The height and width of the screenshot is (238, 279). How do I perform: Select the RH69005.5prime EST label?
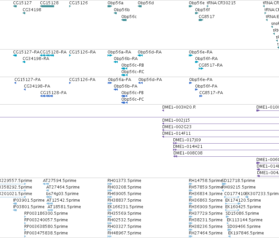124,194
